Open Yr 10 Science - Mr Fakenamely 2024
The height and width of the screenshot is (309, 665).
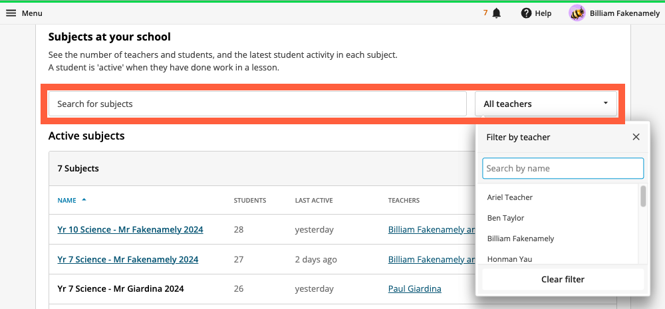pos(130,229)
